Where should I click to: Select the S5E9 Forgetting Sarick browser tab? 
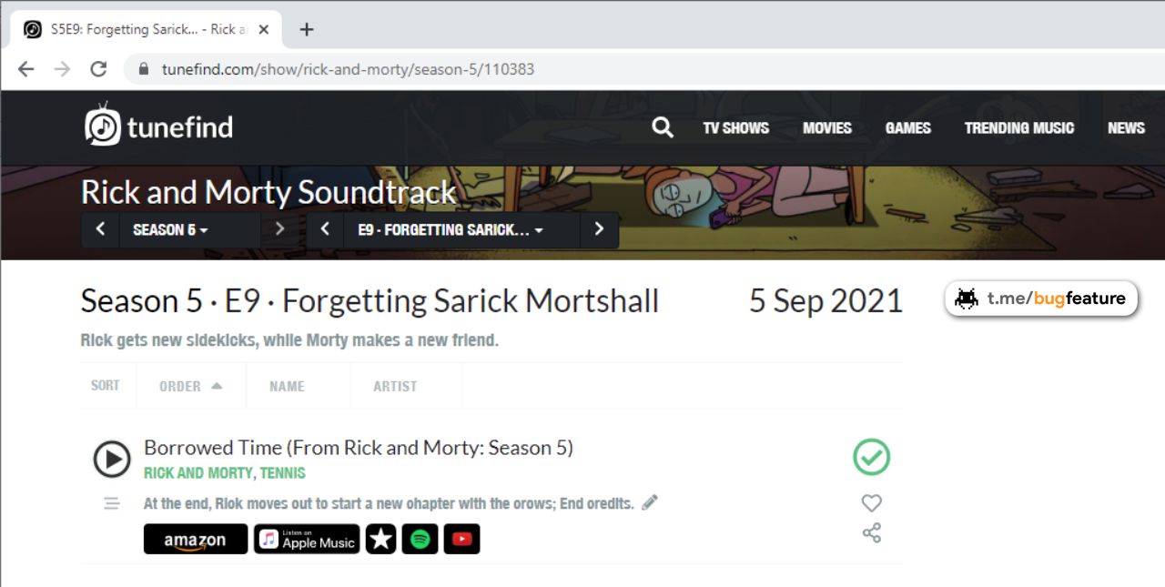(x=147, y=29)
